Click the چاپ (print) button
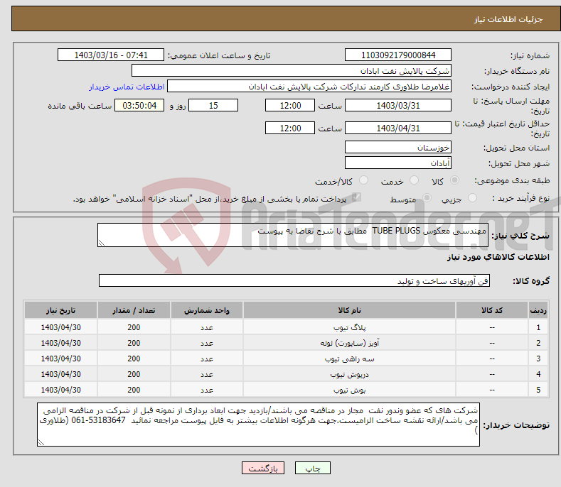The height and width of the screenshot is (487, 561). point(312,468)
